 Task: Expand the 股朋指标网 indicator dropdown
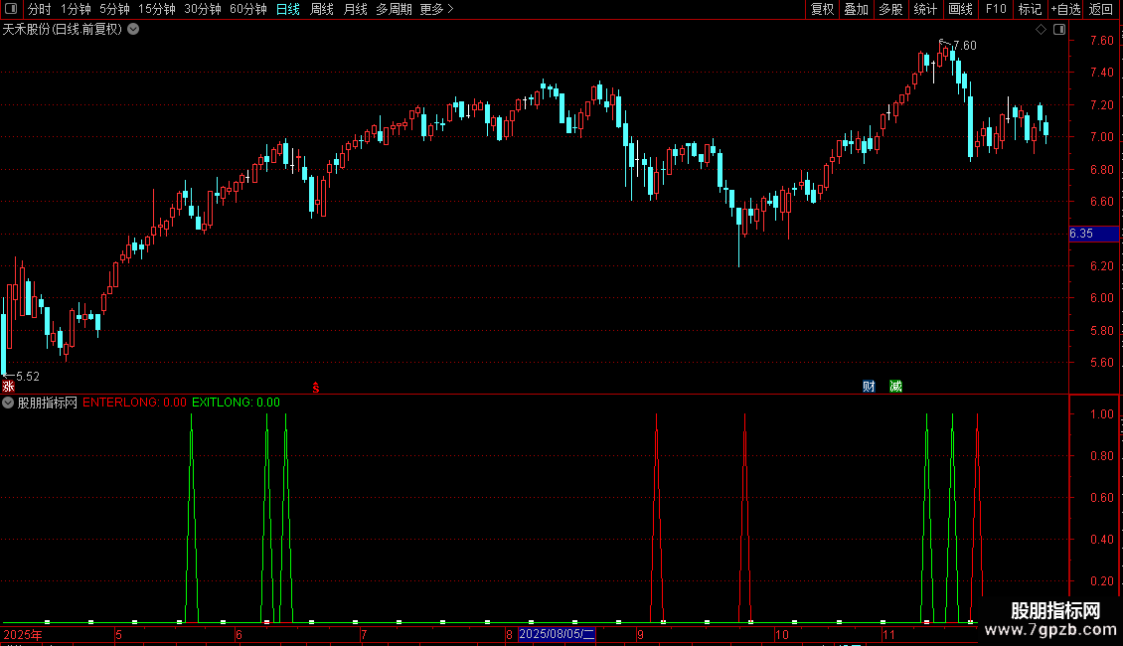(8, 404)
